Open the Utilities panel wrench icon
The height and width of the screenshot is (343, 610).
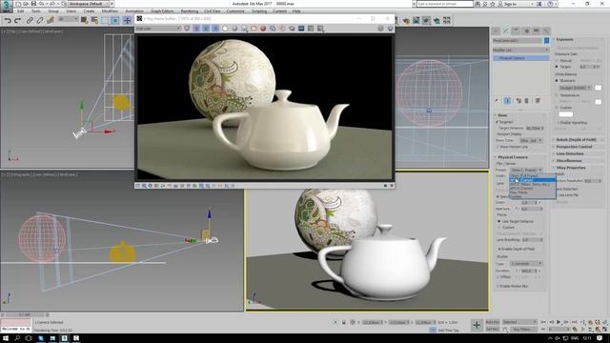point(546,30)
